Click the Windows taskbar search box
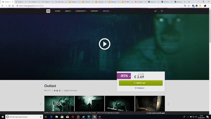Viewport: 211px width, 119px height. (24, 117)
